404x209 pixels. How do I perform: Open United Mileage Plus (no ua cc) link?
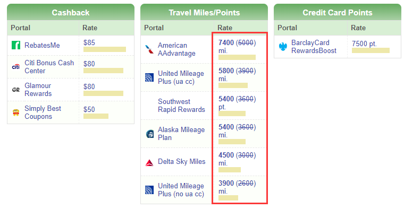pyautogui.click(x=181, y=190)
